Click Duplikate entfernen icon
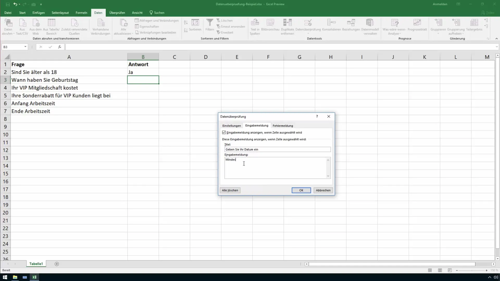This screenshot has height=281, width=500. (x=287, y=27)
